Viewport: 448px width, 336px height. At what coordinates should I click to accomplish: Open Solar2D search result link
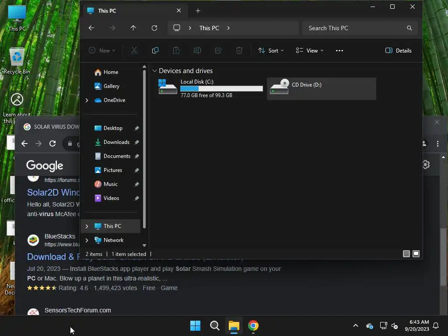click(x=53, y=192)
